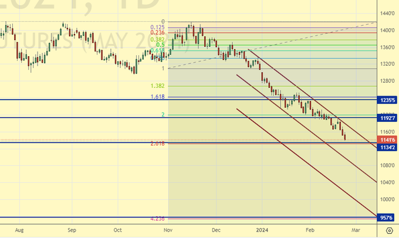Click the Fibonacci level 2 label
The width and height of the screenshot is (399, 238).
click(x=163, y=115)
